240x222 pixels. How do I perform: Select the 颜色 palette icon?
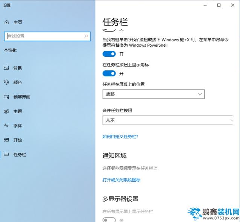tap(6, 82)
